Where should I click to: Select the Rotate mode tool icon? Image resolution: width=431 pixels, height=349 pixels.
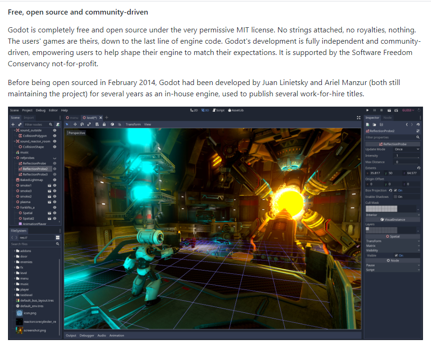82,124
